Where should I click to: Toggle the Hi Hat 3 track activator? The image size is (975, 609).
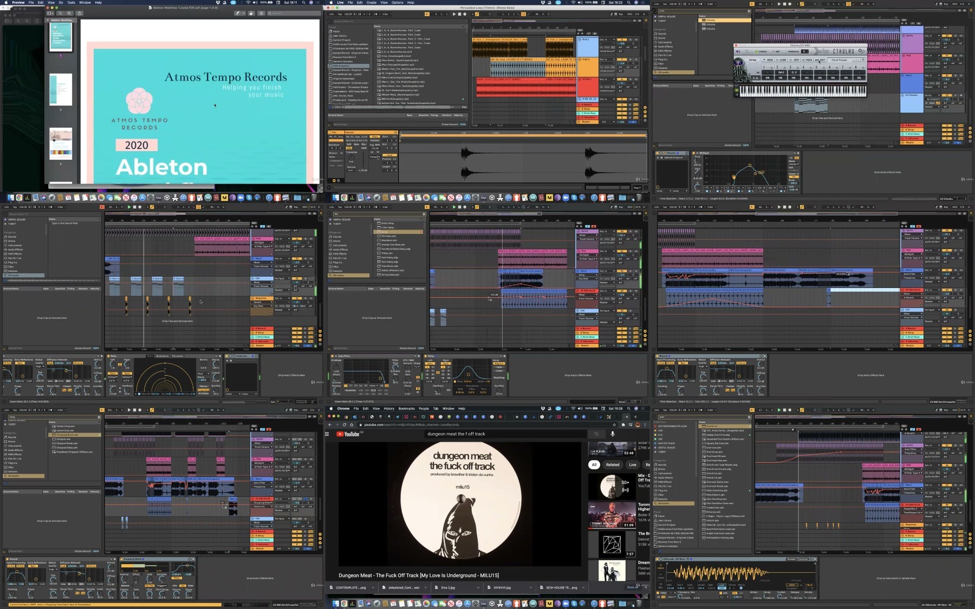click(x=621, y=80)
